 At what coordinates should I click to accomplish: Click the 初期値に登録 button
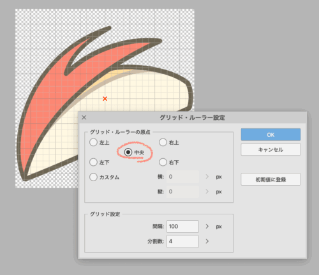point(271,179)
